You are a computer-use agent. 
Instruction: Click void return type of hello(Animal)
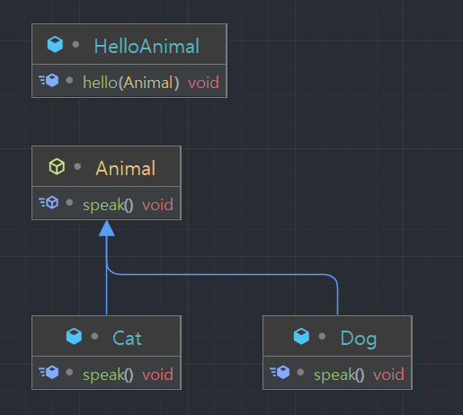[x=203, y=83]
